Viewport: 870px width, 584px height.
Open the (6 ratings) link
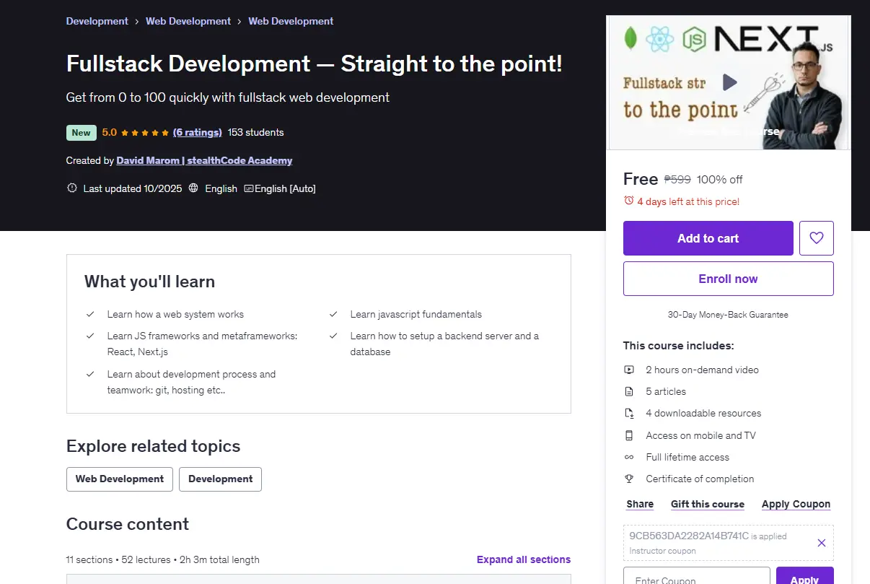click(198, 132)
